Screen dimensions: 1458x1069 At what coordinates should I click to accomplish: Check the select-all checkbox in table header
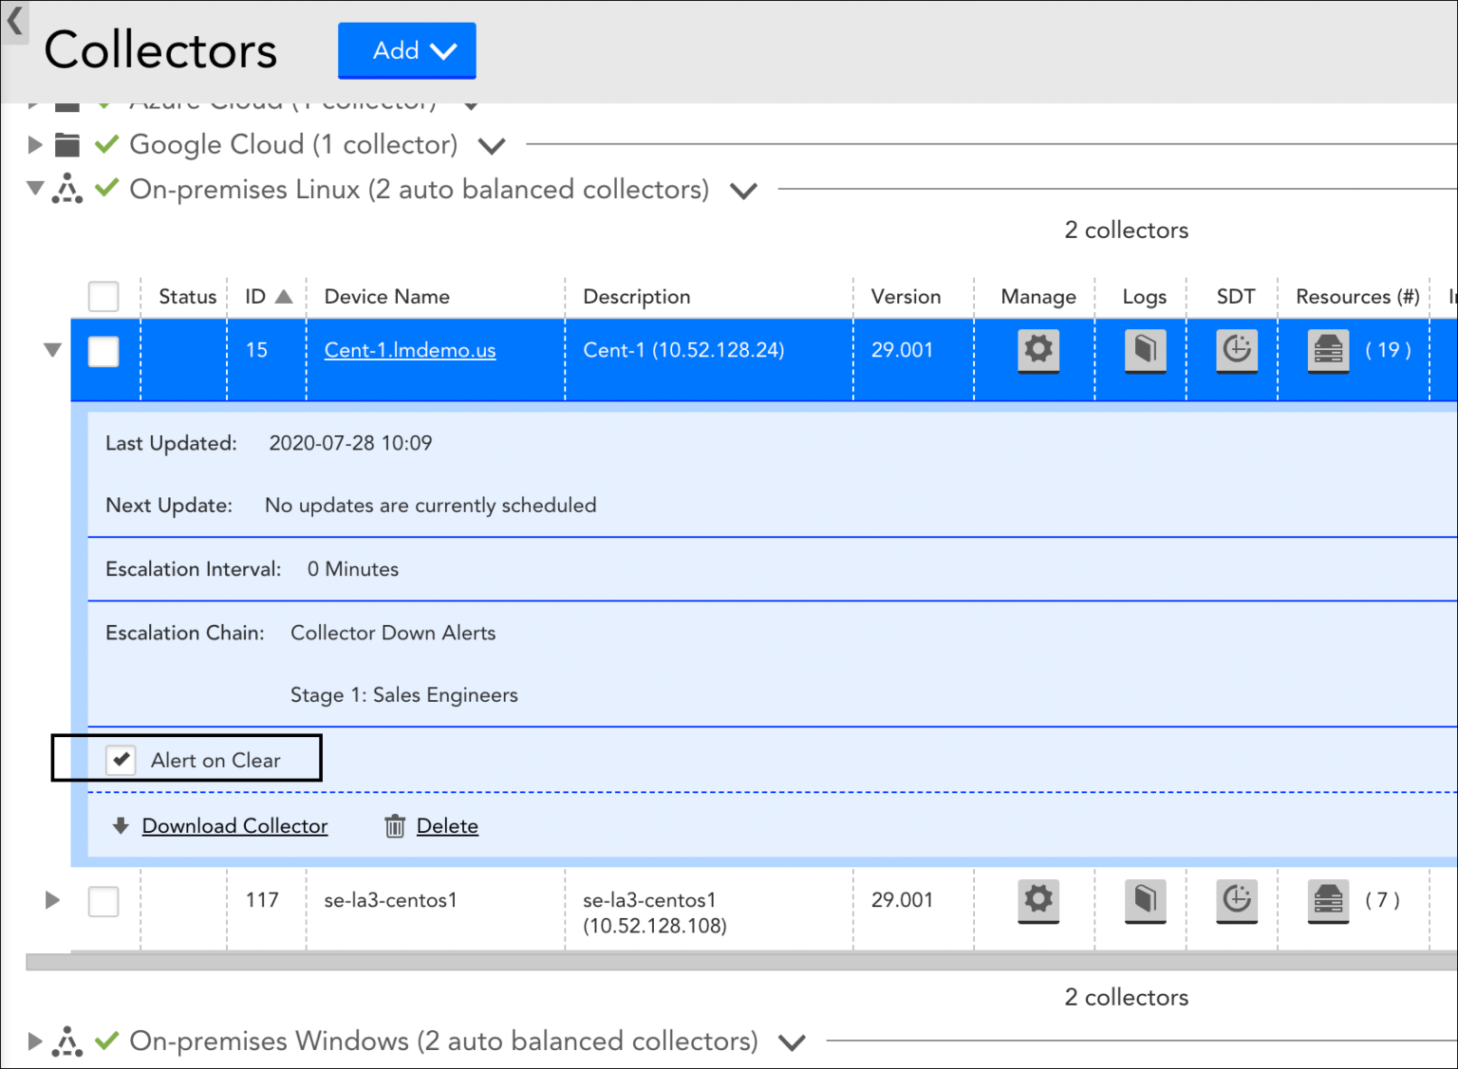click(103, 296)
